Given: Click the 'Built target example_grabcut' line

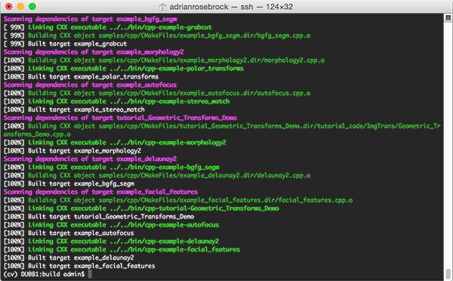Looking at the screenshot, I should click(65, 44).
